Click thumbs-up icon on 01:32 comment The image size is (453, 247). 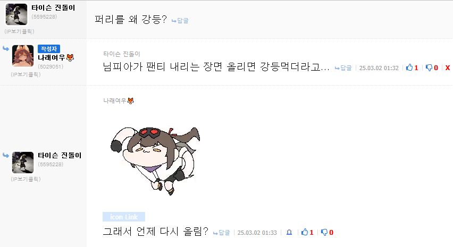coord(409,67)
